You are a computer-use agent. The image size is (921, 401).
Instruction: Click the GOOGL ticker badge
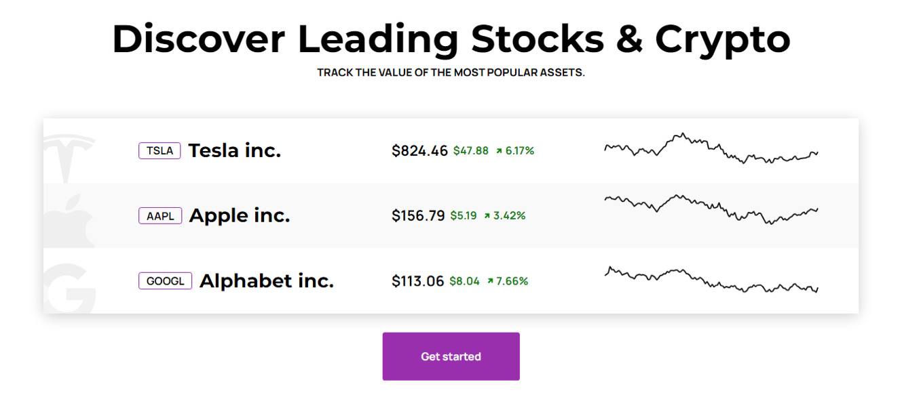point(165,281)
